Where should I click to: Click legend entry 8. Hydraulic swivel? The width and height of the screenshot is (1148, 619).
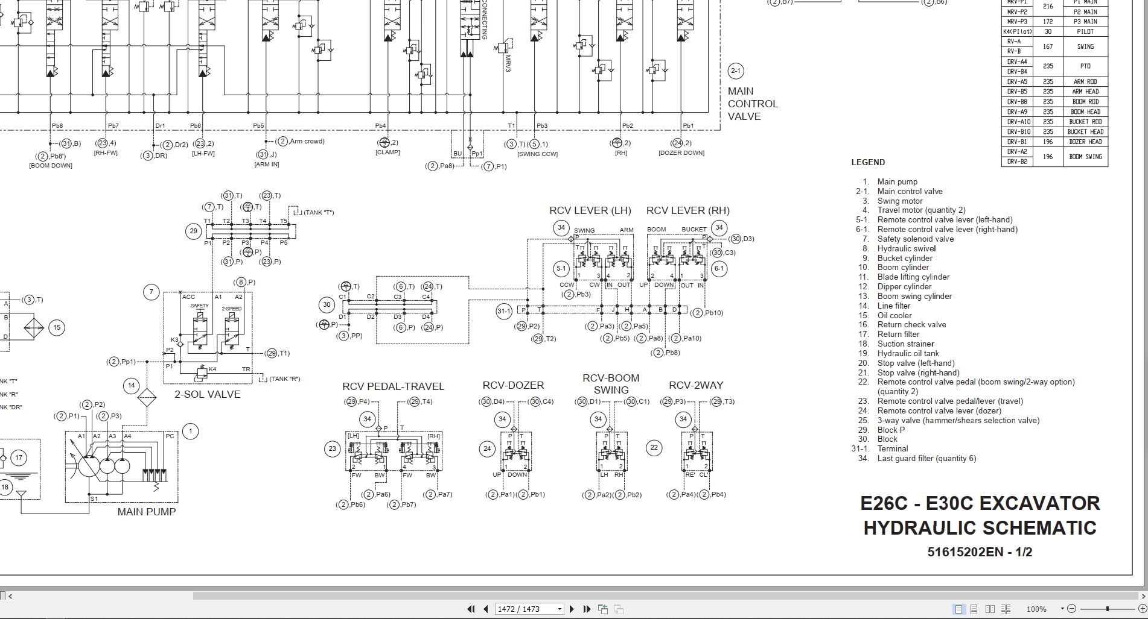[899, 248]
